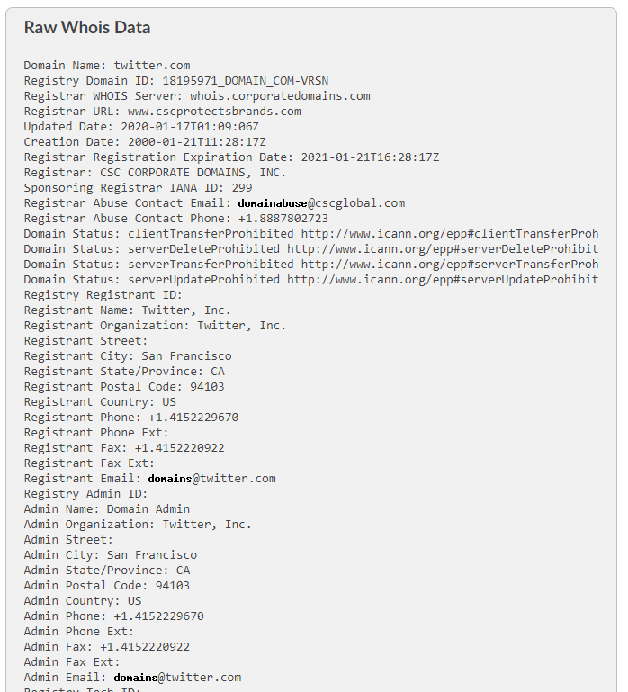
Task: Click the Registrant Email domains@twitter.com
Action: pos(211,479)
